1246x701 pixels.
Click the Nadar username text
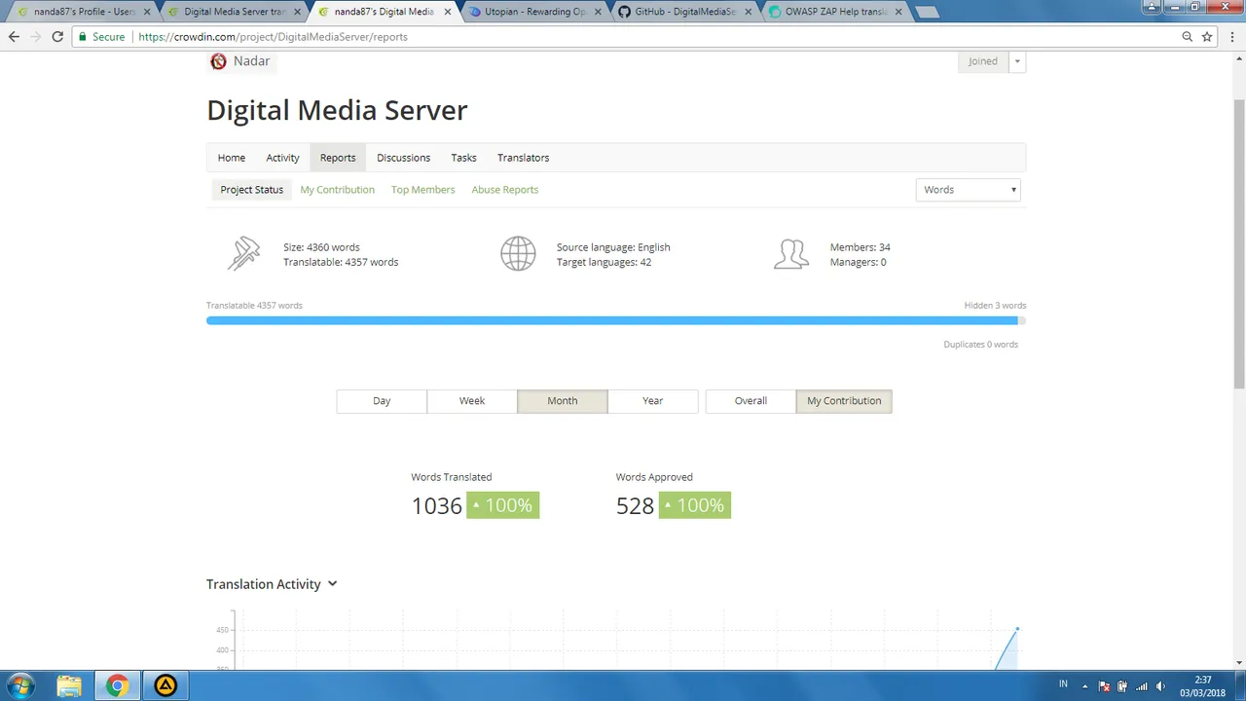251,61
